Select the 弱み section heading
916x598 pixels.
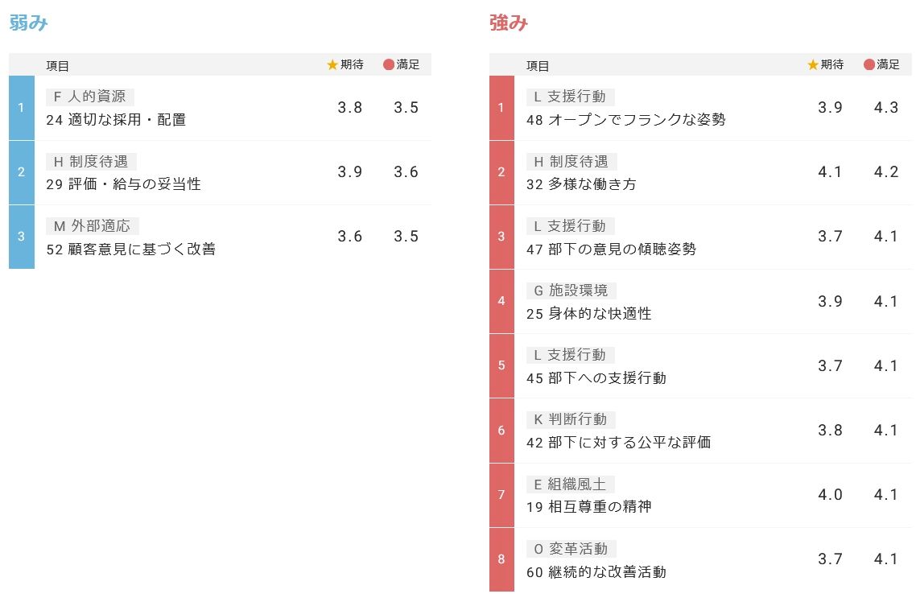[x=29, y=23]
